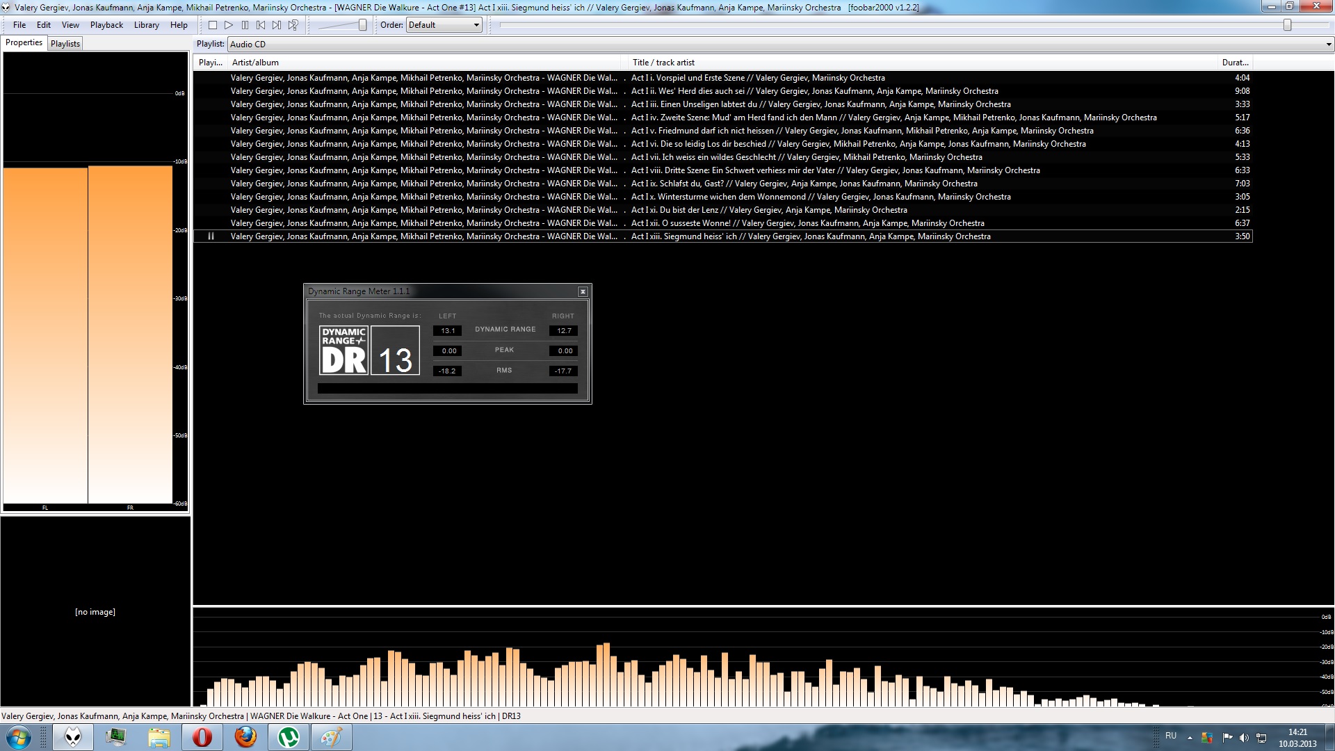
Task: Switch to the Properties tab
Action: 24,42
